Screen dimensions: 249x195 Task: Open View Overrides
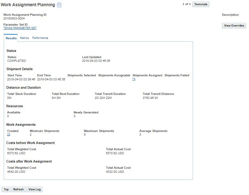[234, 26]
